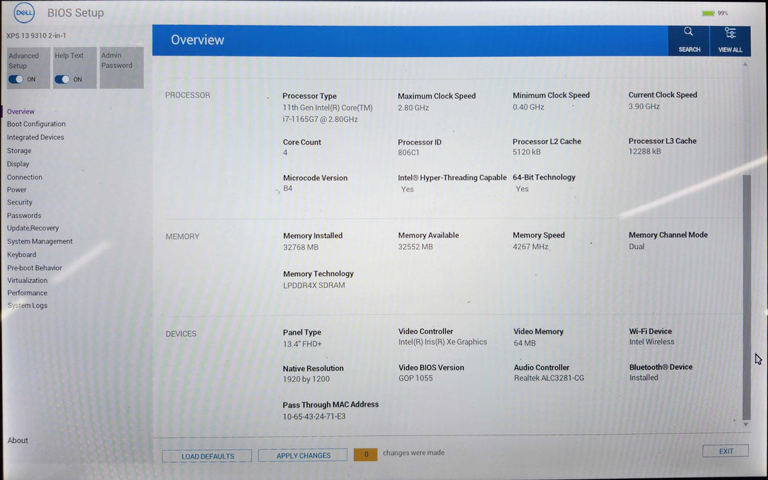This screenshot has width=768, height=480.
Task: Open the Storage section
Action: [x=19, y=151]
